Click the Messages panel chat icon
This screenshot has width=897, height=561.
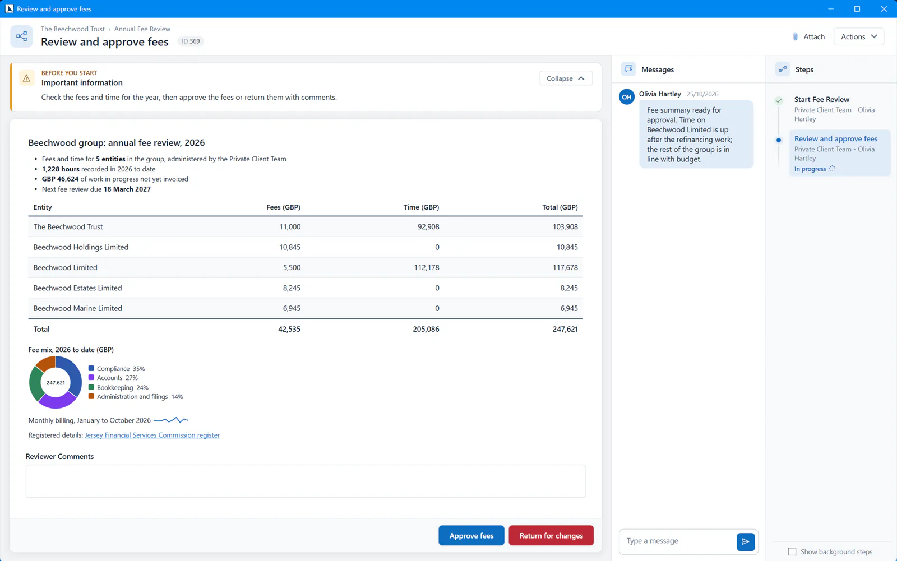[x=628, y=69]
